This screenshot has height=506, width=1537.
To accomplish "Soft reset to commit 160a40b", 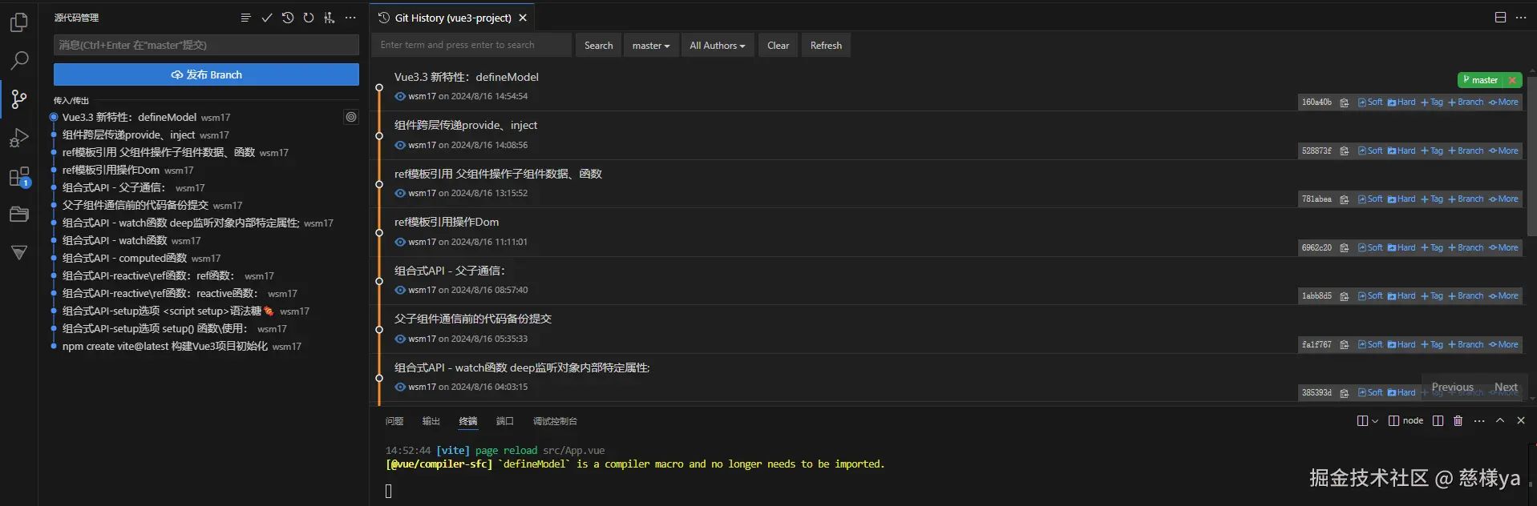I will pyautogui.click(x=1370, y=102).
